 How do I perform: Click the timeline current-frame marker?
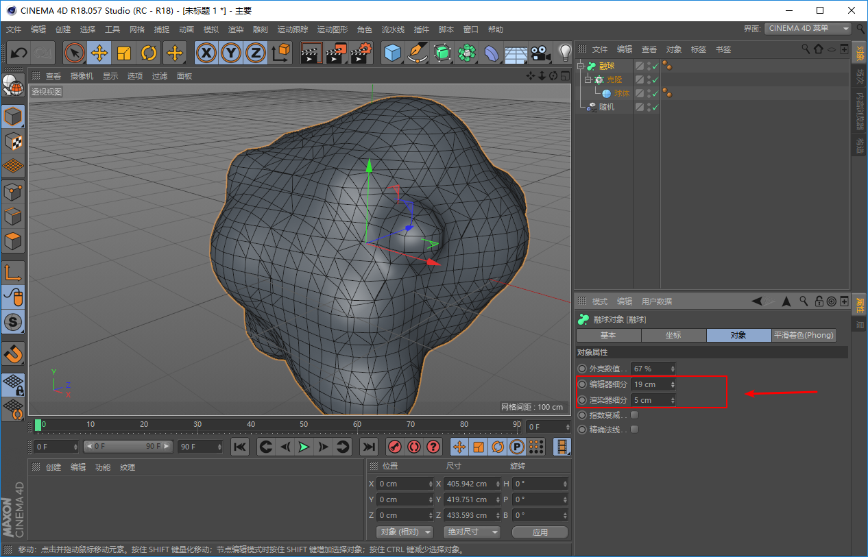coord(38,425)
